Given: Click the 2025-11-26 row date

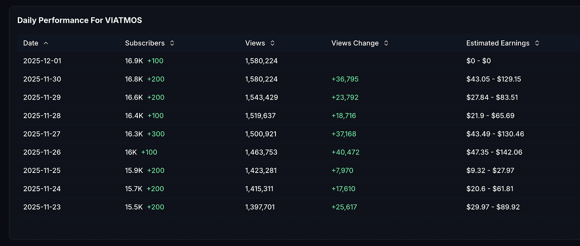Looking at the screenshot, I should pos(42,152).
